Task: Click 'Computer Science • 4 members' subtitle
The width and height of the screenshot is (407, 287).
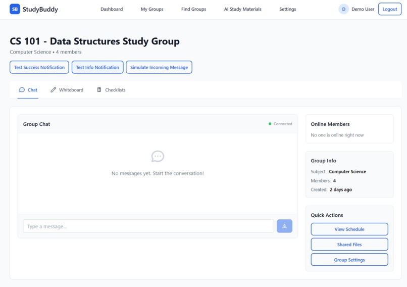Action: click(x=45, y=52)
